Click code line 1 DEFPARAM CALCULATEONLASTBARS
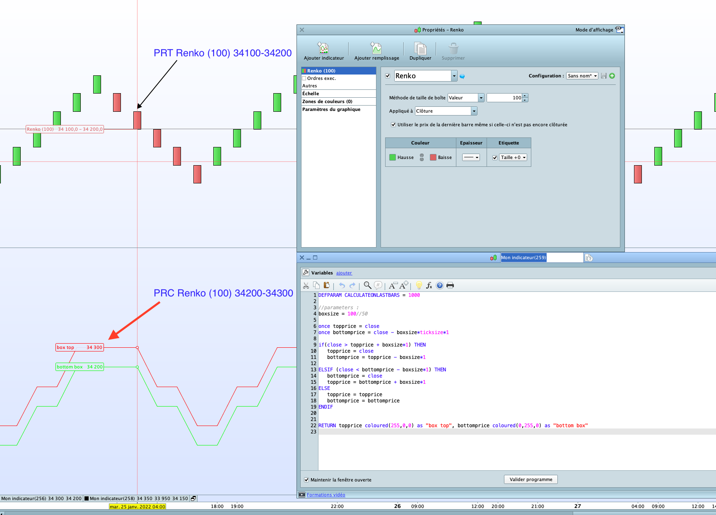 coord(369,295)
